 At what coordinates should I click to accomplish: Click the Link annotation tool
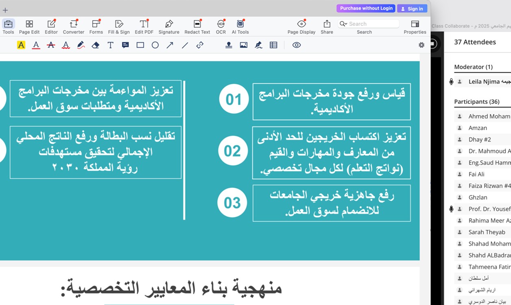coord(200,45)
